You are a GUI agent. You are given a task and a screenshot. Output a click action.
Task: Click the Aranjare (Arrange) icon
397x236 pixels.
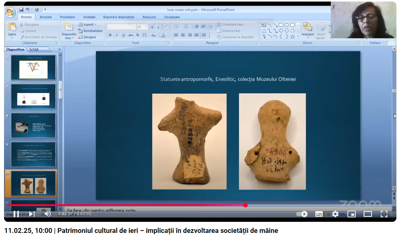(x=308, y=27)
